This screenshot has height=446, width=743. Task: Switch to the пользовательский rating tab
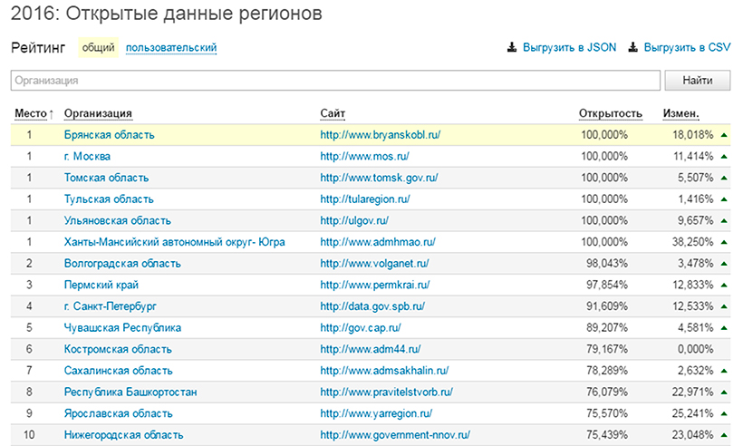pyautogui.click(x=171, y=48)
